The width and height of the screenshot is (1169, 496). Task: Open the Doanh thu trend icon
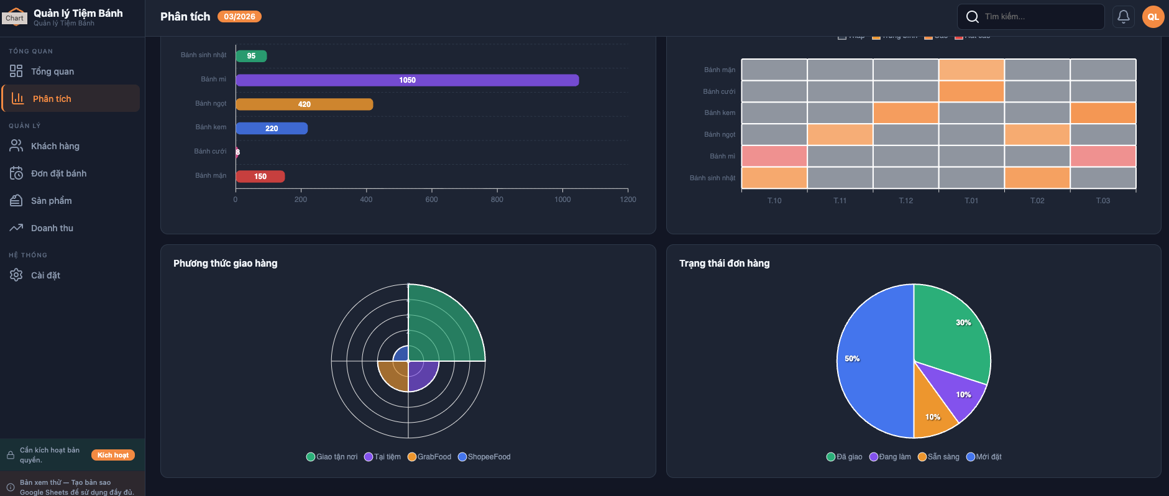coord(16,228)
